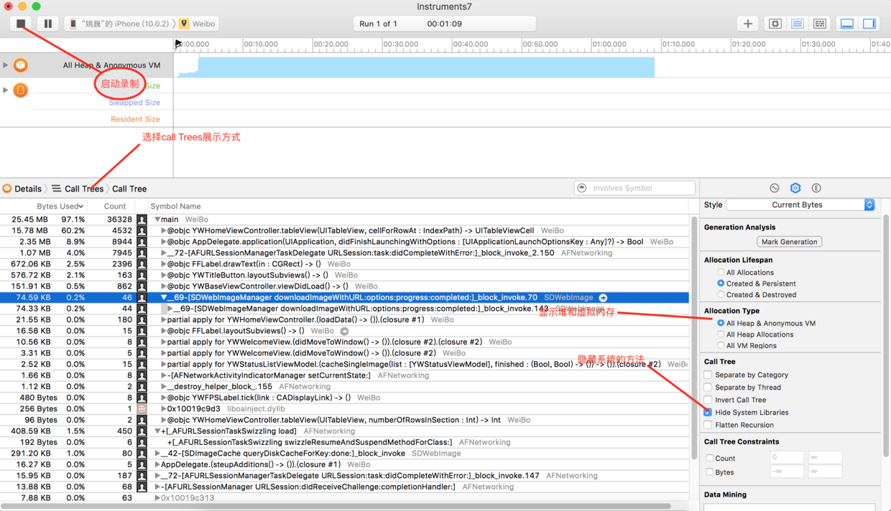Toggle the right inspector pane view icon
This screenshot has height=511, width=891.
tap(869, 23)
